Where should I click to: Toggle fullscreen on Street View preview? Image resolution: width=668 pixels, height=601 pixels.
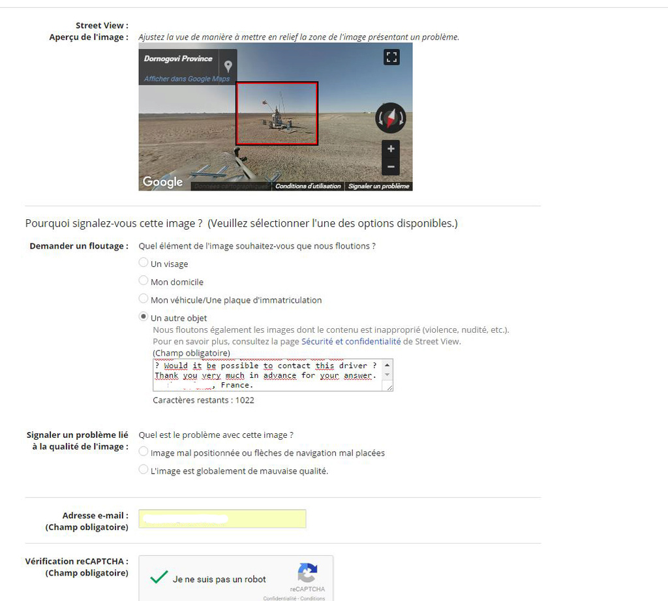tap(391, 57)
